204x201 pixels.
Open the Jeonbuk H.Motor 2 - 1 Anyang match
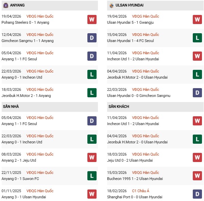pyautogui.click(x=27, y=96)
